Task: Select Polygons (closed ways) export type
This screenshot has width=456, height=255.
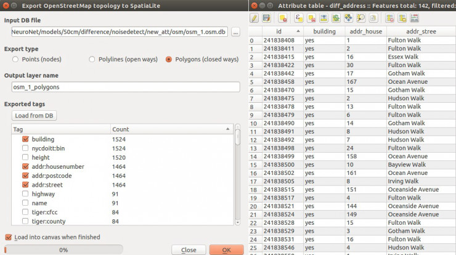Action: [x=169, y=59]
